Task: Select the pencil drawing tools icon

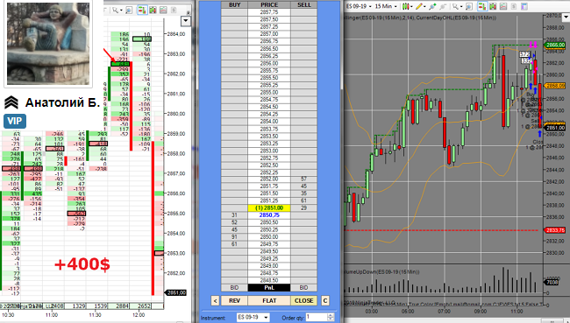Action: click(419, 6)
